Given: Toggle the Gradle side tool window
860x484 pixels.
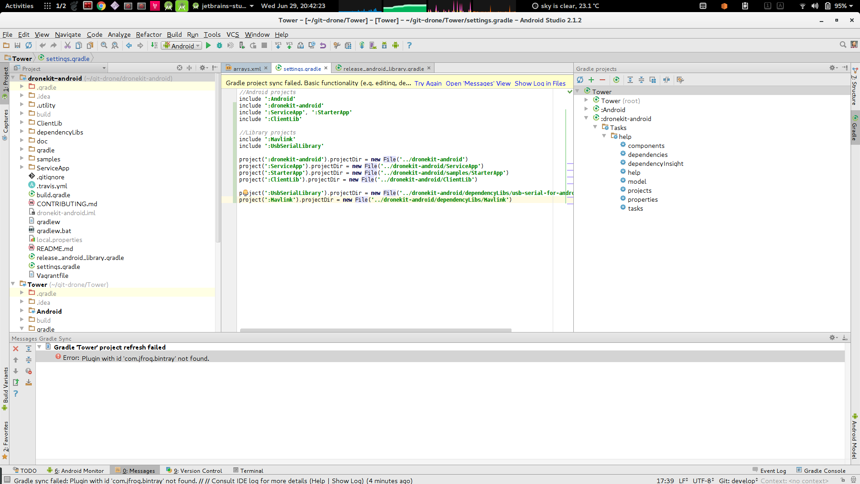Looking at the screenshot, I should click(x=855, y=128).
